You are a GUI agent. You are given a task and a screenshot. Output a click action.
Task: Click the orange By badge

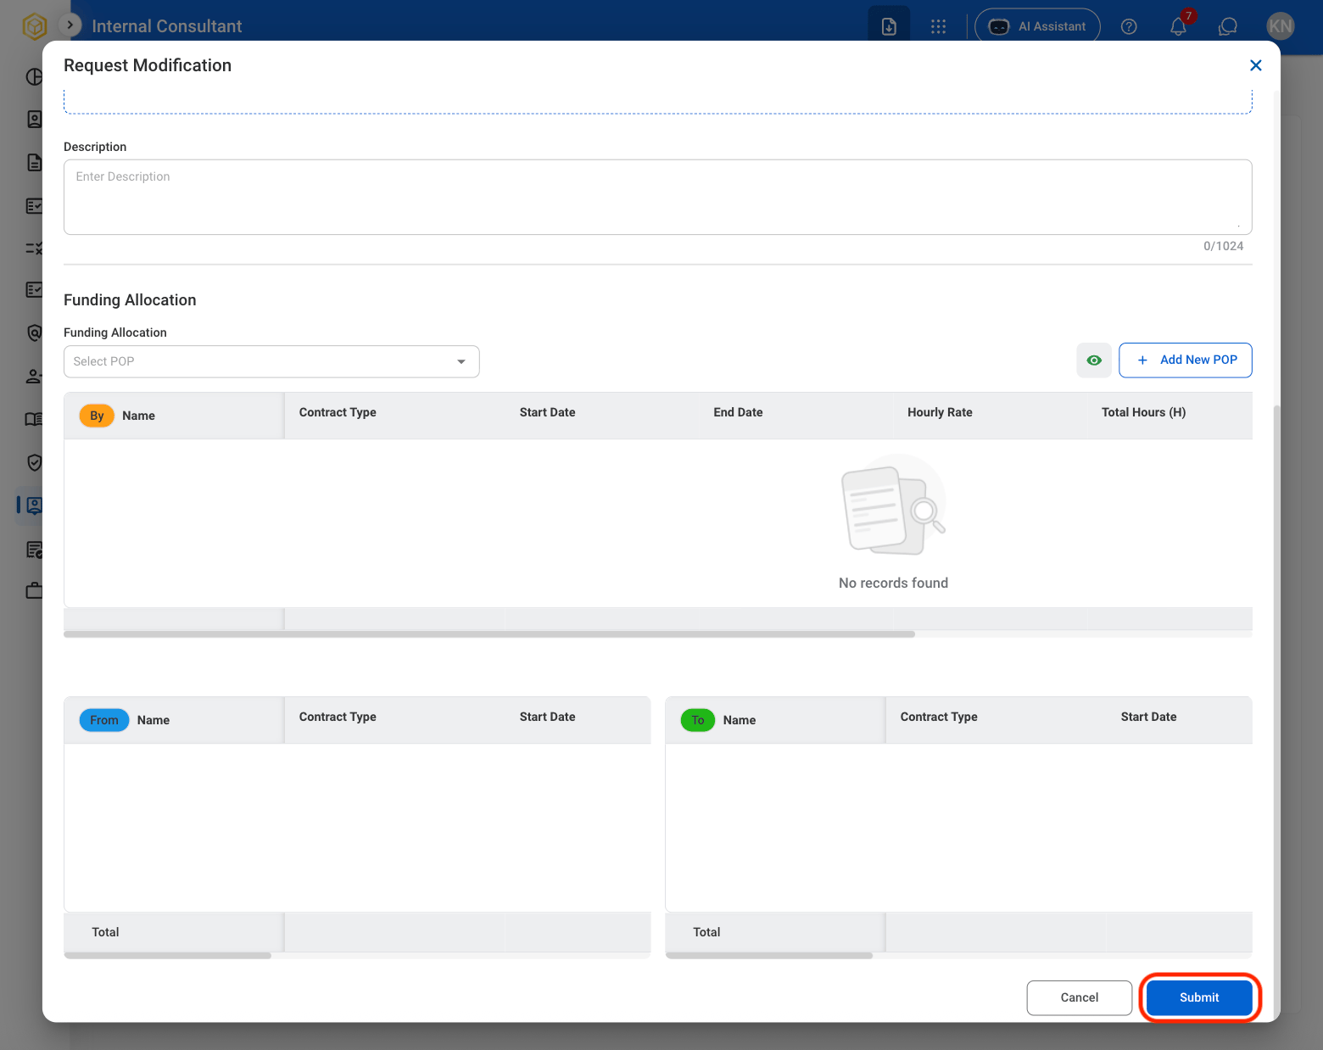tap(97, 416)
